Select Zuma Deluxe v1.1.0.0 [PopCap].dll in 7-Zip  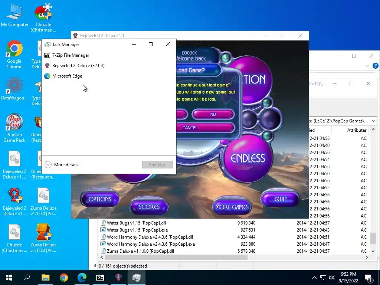point(140,251)
